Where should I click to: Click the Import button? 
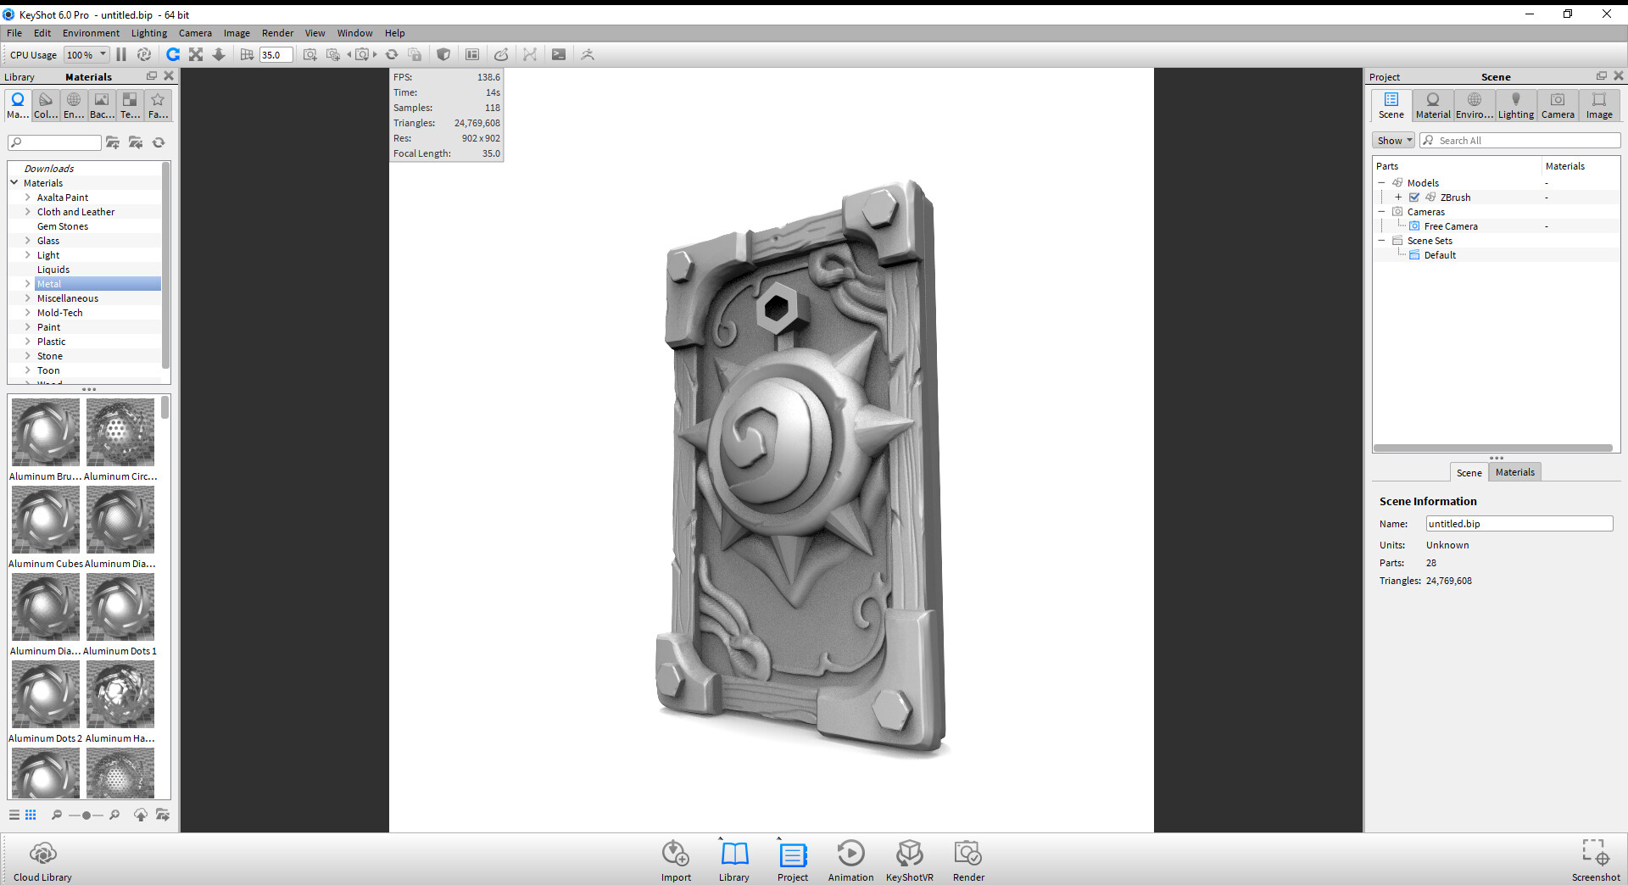(x=676, y=861)
